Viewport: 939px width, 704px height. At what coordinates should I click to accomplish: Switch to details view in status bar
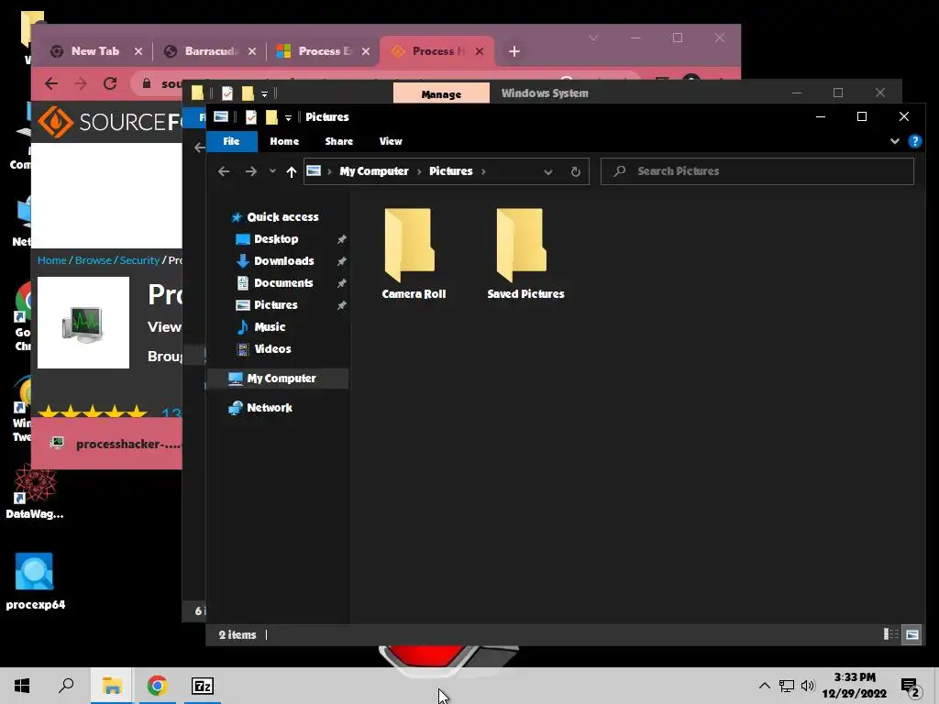pos(890,634)
